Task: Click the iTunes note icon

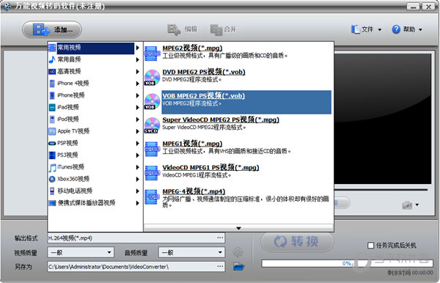Action: (x=52, y=168)
